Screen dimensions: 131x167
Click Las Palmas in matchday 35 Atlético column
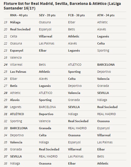(105, 142)
